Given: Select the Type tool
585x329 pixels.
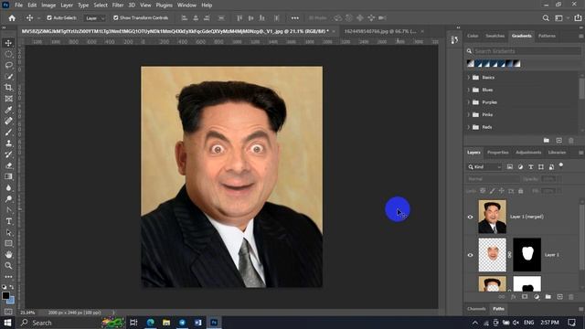Looking at the screenshot, I should pyautogui.click(x=8, y=221).
